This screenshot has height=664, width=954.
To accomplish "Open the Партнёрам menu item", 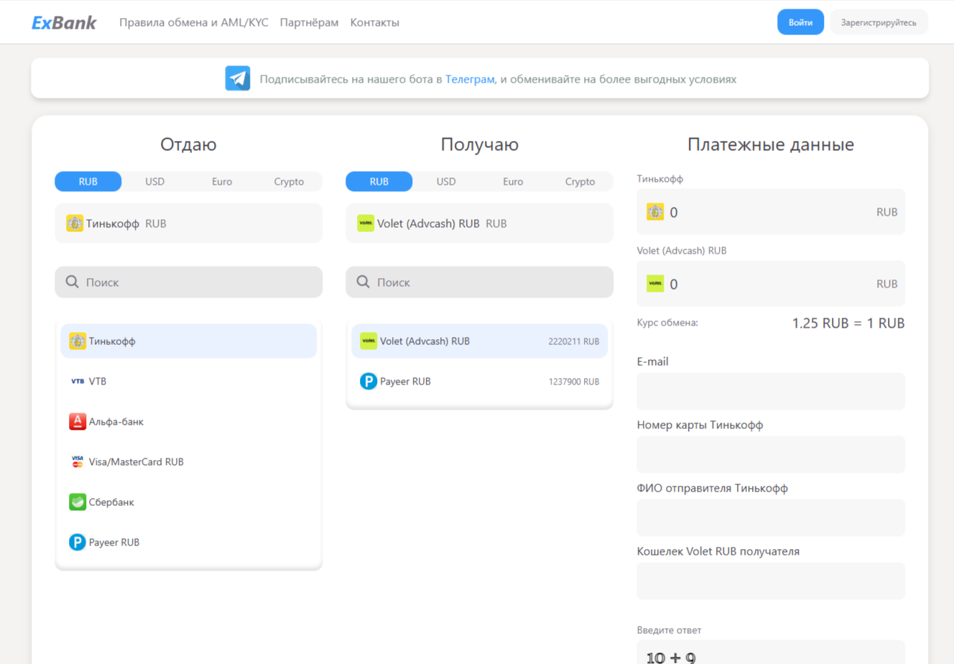I will click(309, 22).
